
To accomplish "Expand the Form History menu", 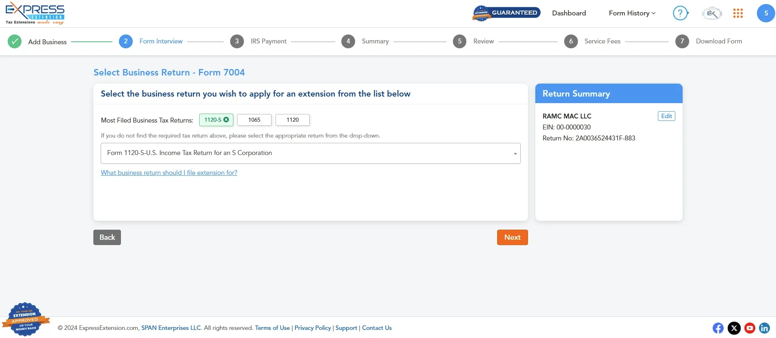I will [x=632, y=13].
